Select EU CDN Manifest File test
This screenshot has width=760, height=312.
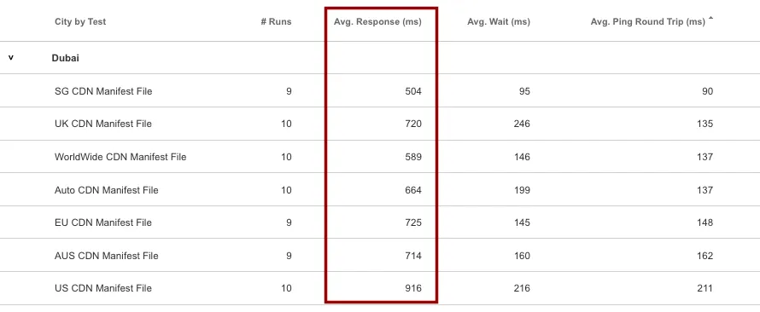pos(103,222)
